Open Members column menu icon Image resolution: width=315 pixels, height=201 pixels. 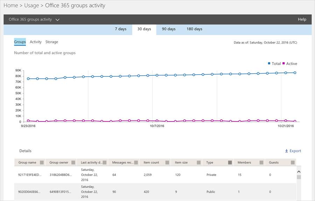[x=261, y=162]
